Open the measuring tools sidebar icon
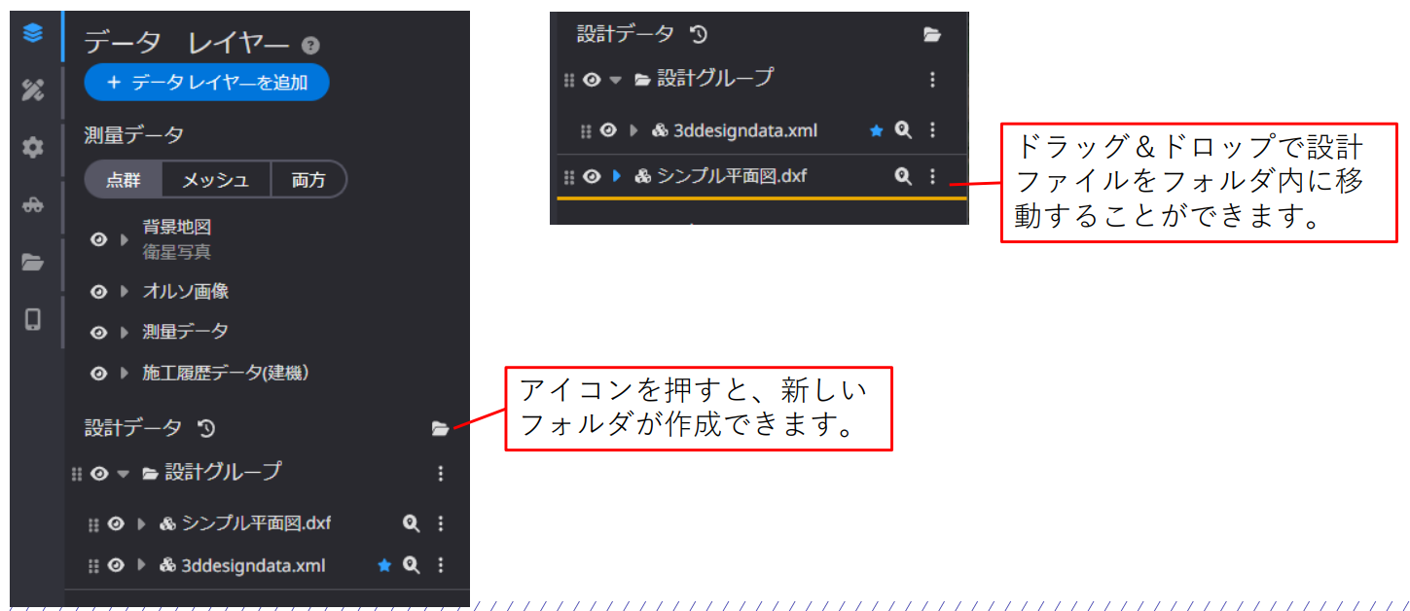The height and width of the screenshot is (611, 1410). click(33, 90)
